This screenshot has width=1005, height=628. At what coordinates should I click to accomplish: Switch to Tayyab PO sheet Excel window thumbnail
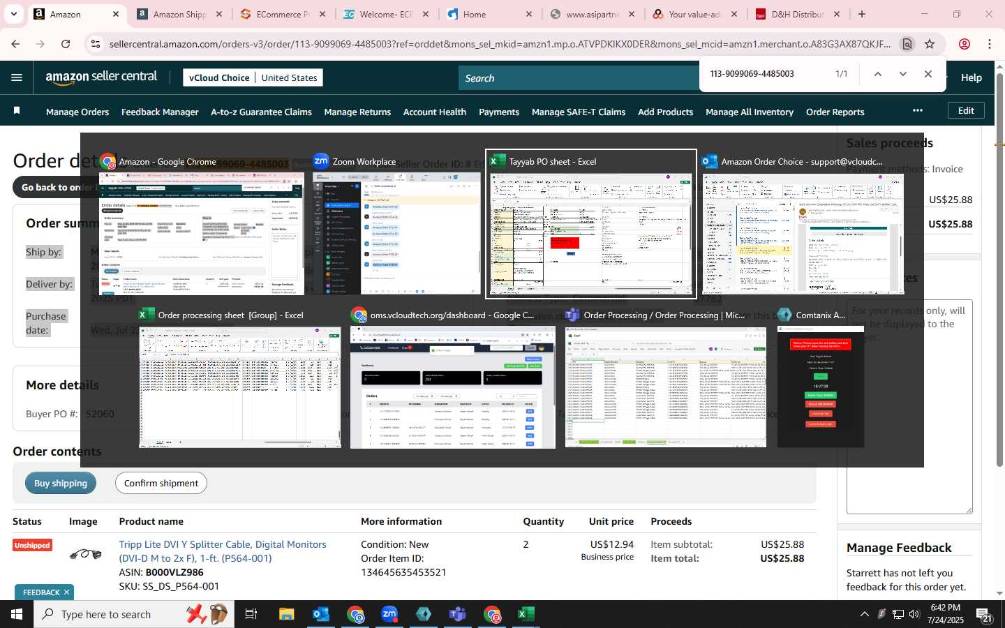pos(591,224)
